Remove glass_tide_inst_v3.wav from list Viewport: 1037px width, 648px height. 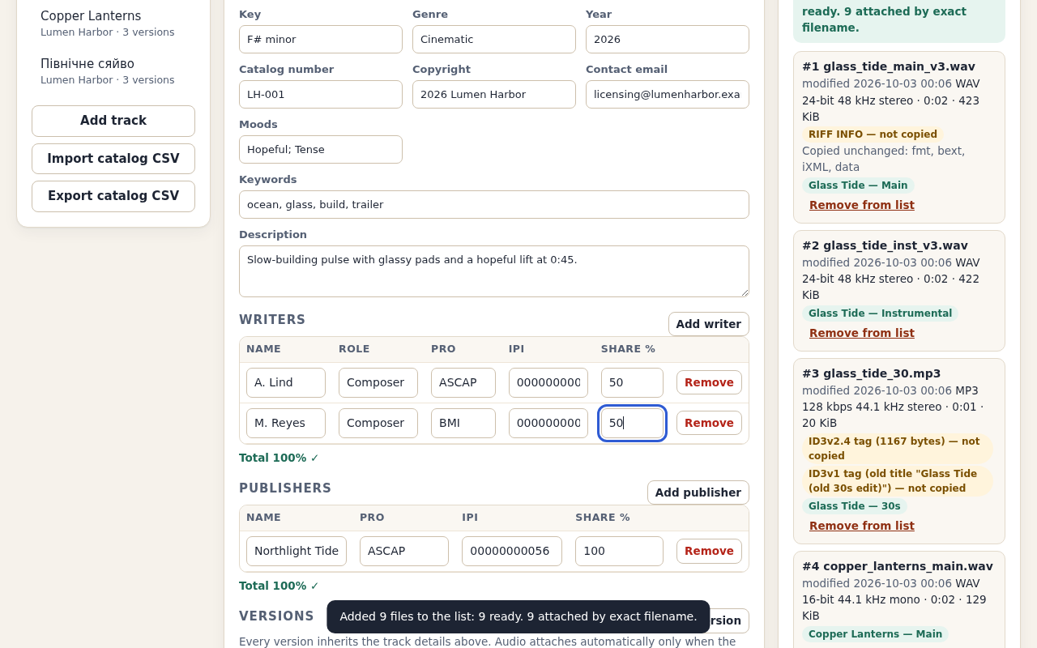click(x=862, y=333)
